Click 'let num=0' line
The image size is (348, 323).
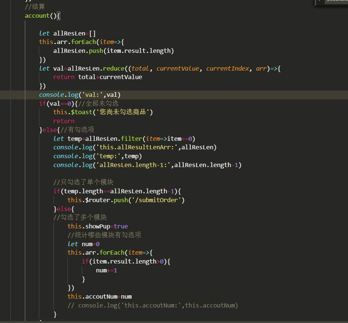tap(84, 244)
